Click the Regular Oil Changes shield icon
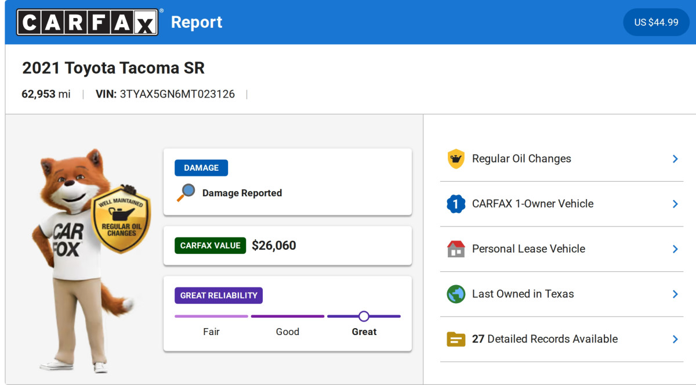This screenshot has width=696, height=385. pyautogui.click(x=456, y=159)
